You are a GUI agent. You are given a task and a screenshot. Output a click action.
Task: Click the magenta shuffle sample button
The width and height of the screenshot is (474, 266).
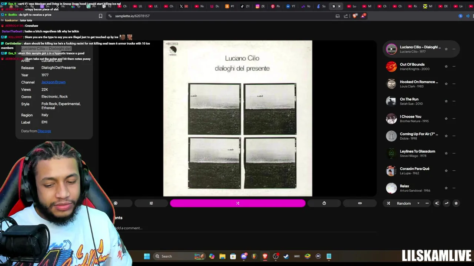(238, 203)
